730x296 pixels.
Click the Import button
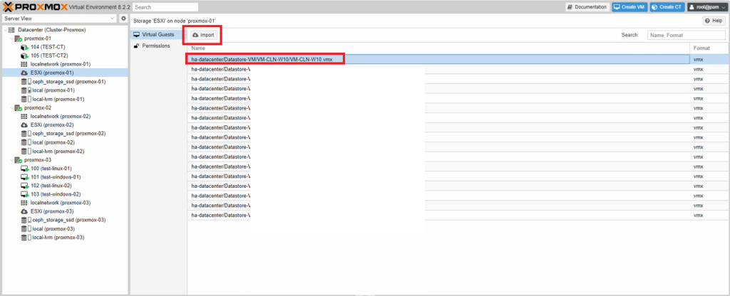203,35
